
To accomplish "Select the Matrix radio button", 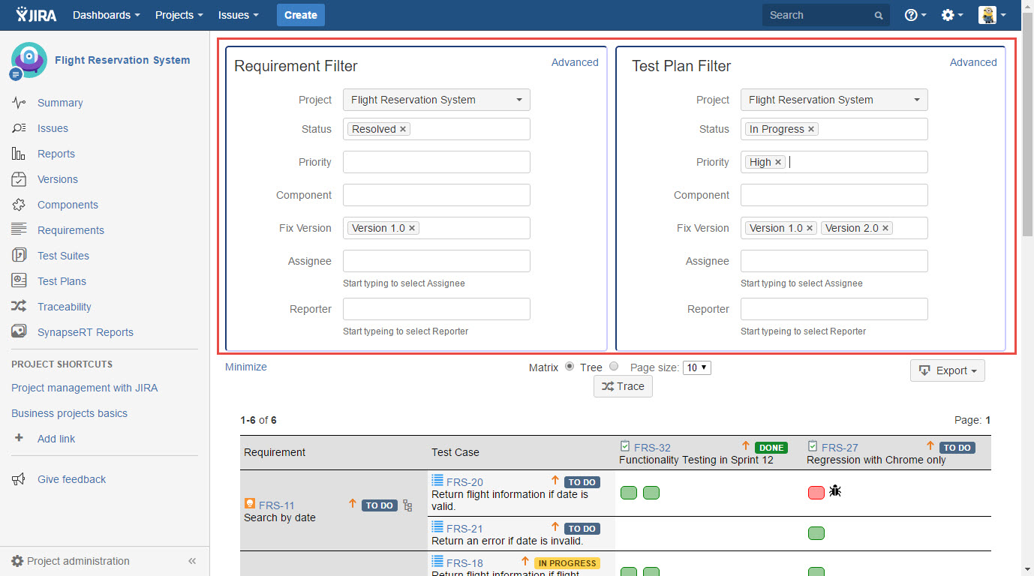I will (570, 367).
